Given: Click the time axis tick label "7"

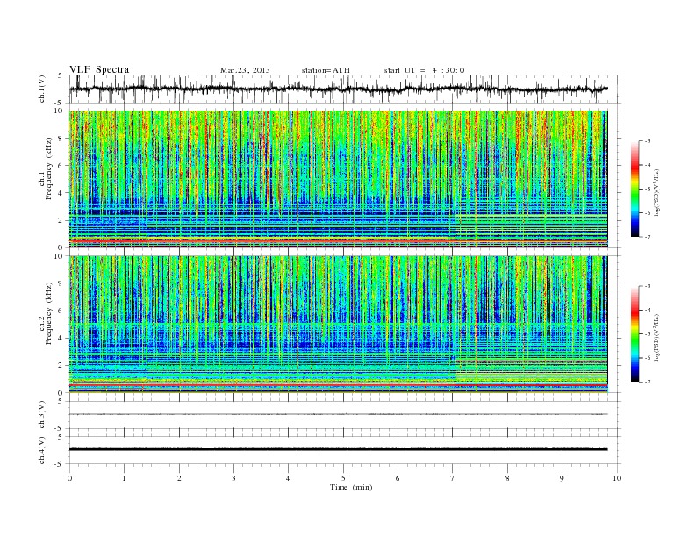Looking at the screenshot, I should point(453,478).
